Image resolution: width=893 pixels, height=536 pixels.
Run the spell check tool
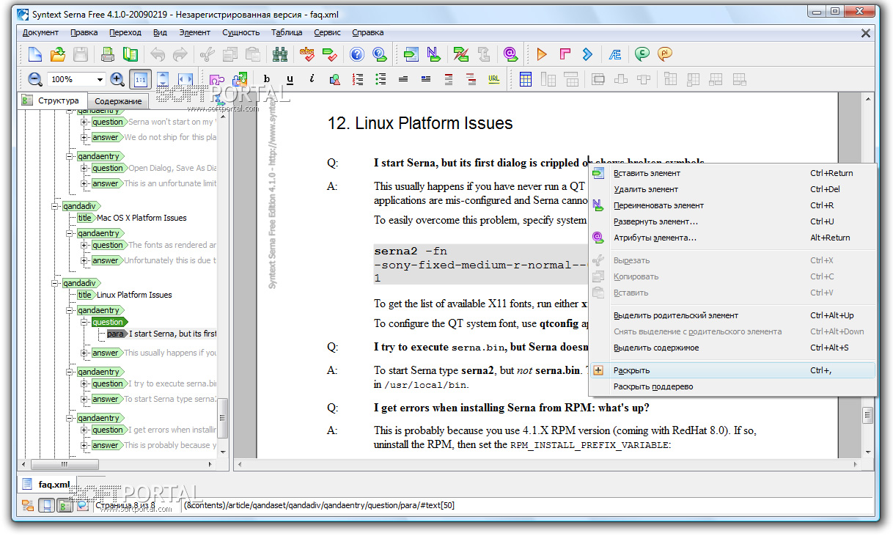coord(306,54)
